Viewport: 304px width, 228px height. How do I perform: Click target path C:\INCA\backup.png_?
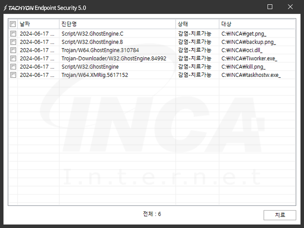tap(249, 42)
